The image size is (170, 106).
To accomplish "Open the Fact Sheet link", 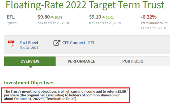I will 29,43.
